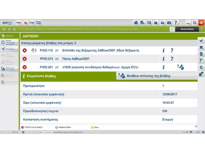Open the PASS THRU mode

(x=38, y=23)
